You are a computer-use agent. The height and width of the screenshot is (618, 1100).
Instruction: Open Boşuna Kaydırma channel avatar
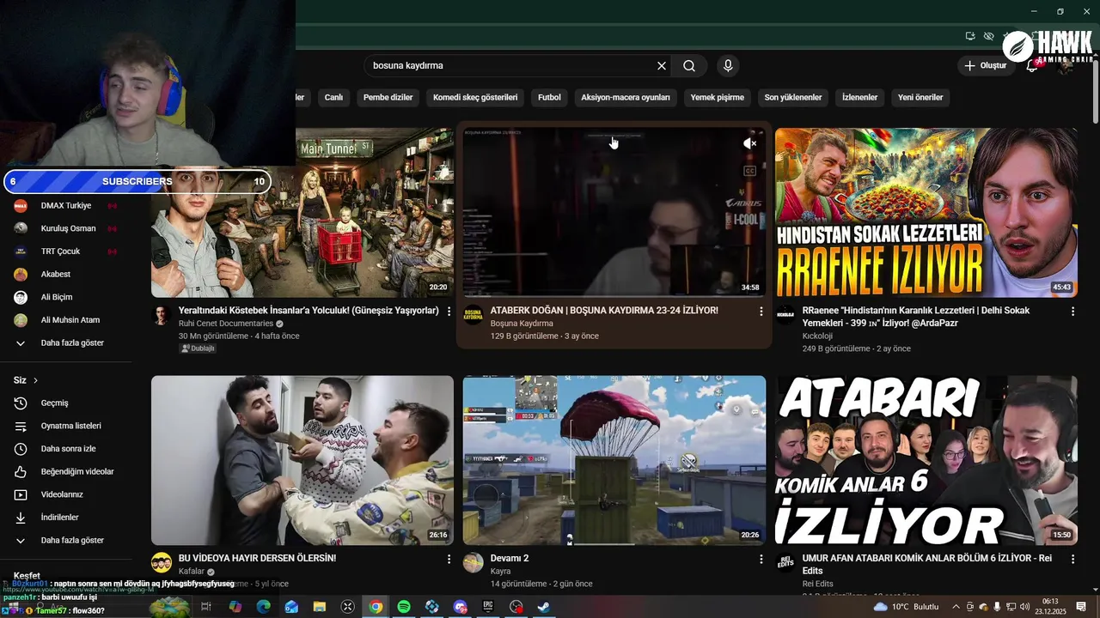(474, 315)
